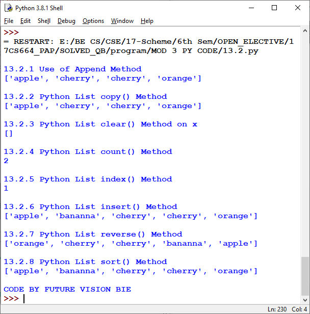Open the Edit menu
310x314 pixels.
click(x=25, y=21)
